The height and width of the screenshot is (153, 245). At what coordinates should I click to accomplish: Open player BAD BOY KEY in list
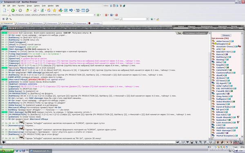(223, 52)
